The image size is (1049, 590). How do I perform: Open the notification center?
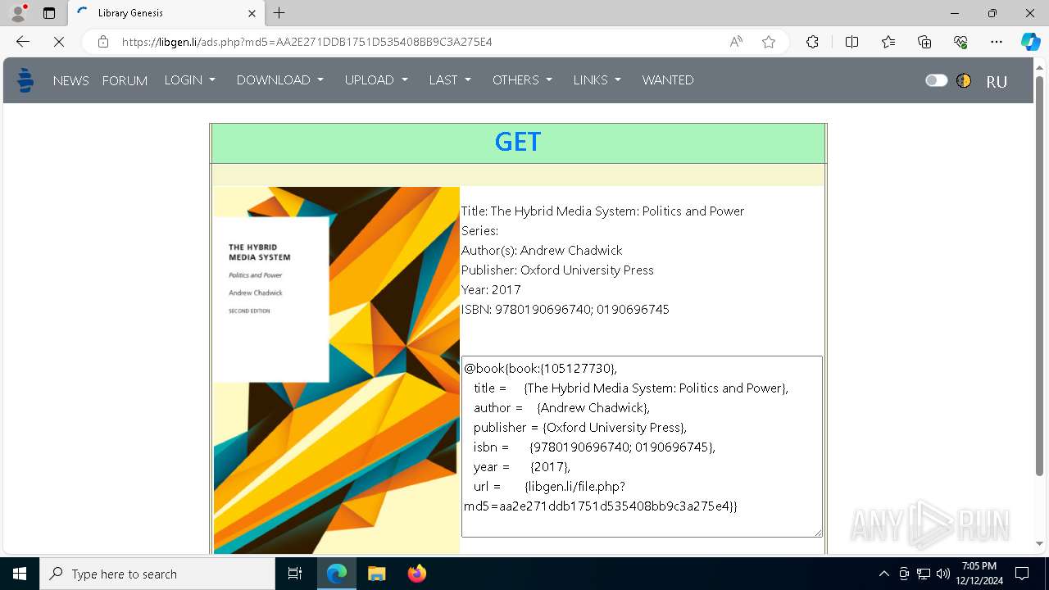point(1022,574)
